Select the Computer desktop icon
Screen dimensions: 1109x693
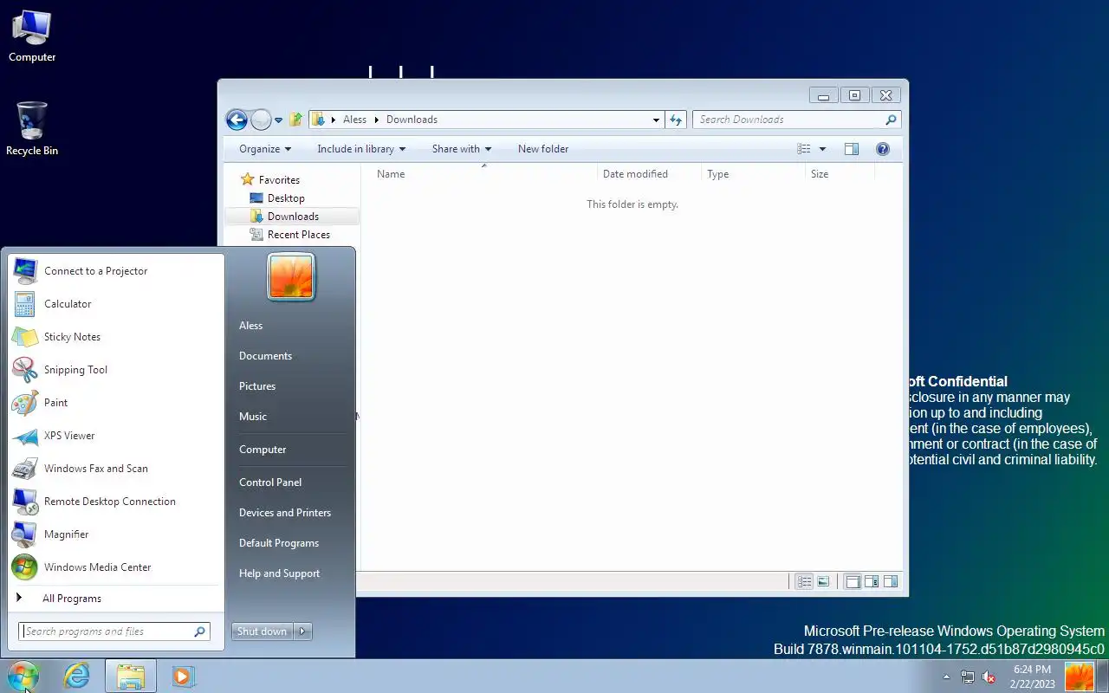(32, 36)
